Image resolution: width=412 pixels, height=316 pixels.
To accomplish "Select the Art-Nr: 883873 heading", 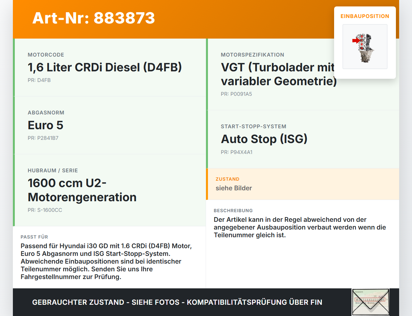I will pos(94,18).
